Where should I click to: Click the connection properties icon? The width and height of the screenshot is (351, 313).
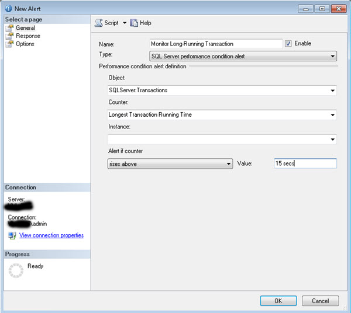(12, 235)
